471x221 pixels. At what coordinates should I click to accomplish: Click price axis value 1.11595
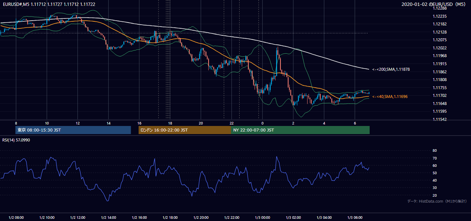pyautogui.click(x=440, y=111)
